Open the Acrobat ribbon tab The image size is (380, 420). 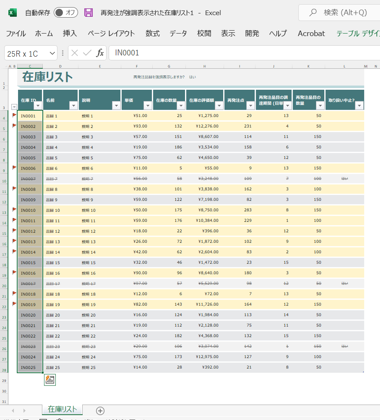click(311, 34)
